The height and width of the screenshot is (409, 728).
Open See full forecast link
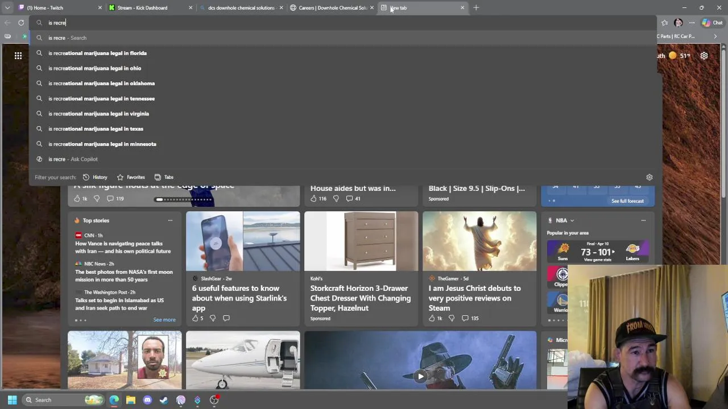[627, 201]
